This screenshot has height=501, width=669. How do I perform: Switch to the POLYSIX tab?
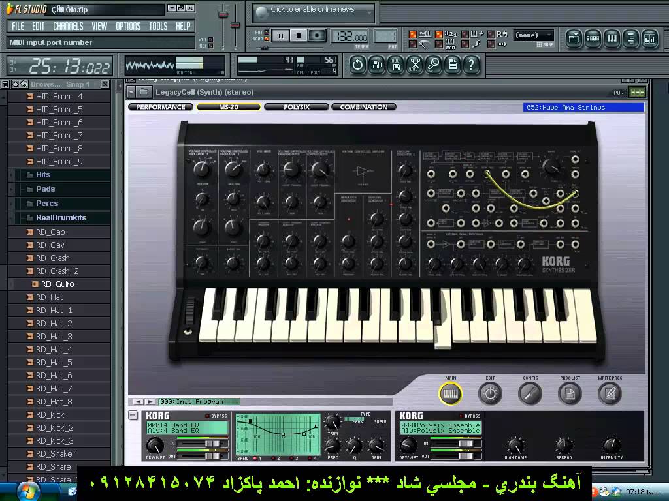[297, 107]
